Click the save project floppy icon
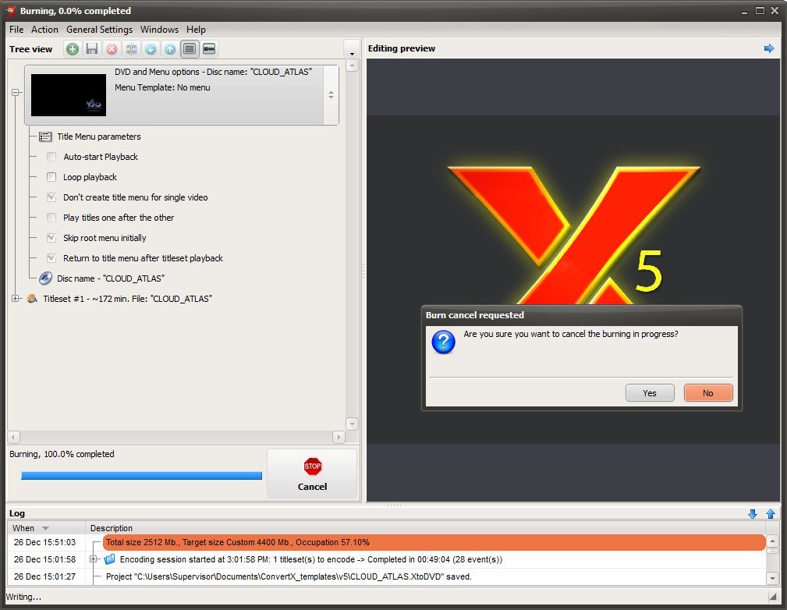 pos(92,48)
